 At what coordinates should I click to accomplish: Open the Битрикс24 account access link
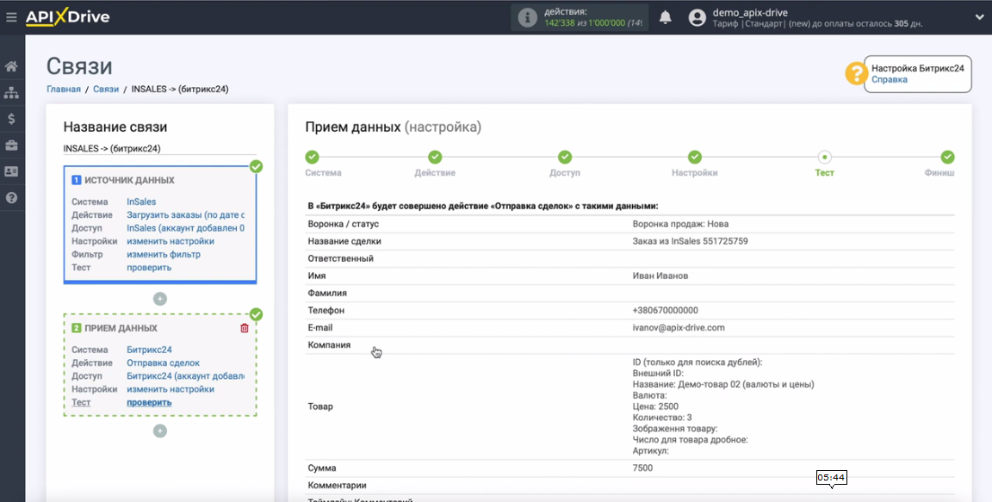click(x=185, y=376)
